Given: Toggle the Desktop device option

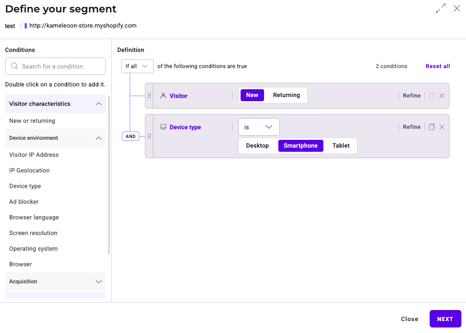Looking at the screenshot, I should (x=257, y=146).
